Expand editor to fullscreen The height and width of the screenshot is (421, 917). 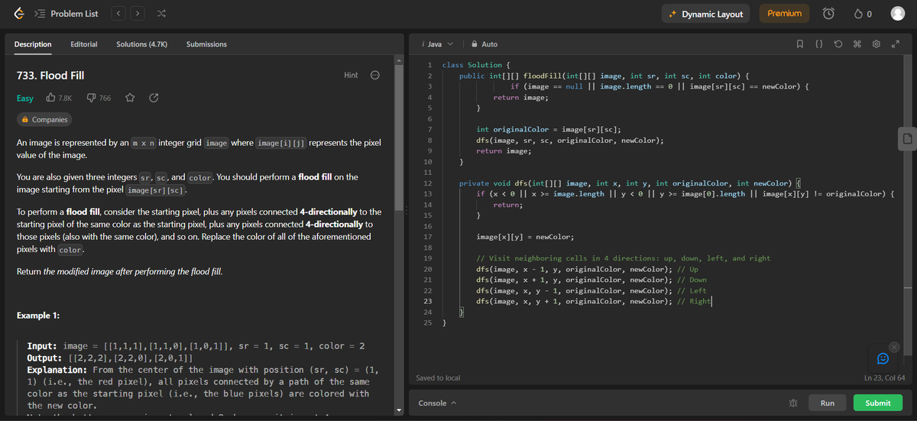coord(896,44)
